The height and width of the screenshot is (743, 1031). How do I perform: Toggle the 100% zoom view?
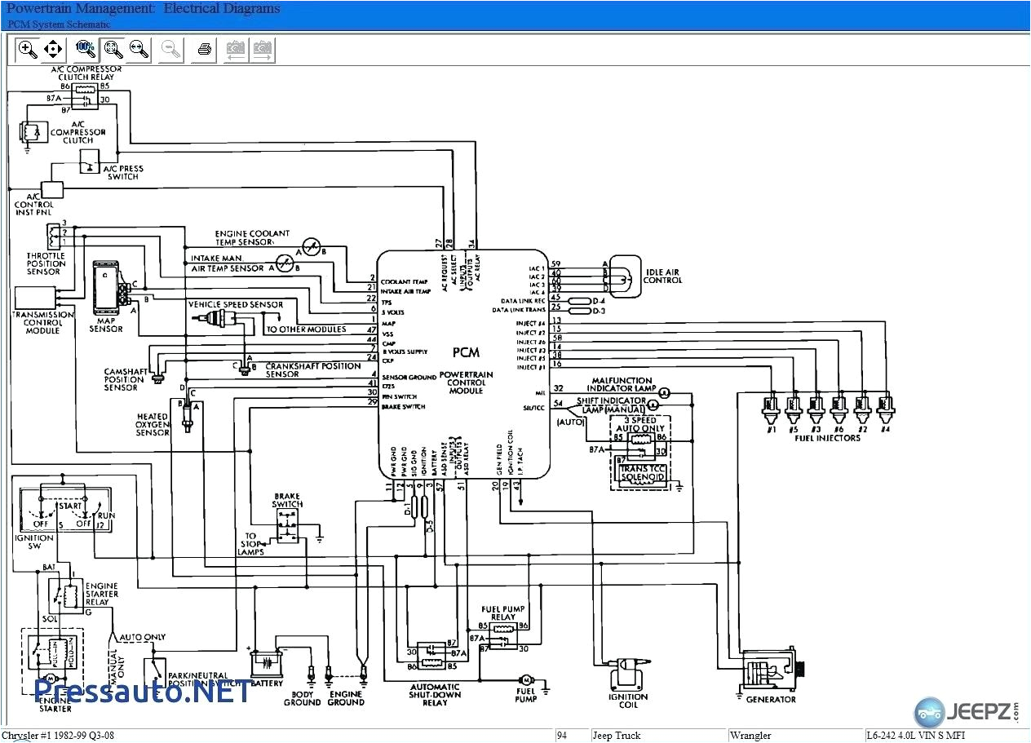[85, 50]
